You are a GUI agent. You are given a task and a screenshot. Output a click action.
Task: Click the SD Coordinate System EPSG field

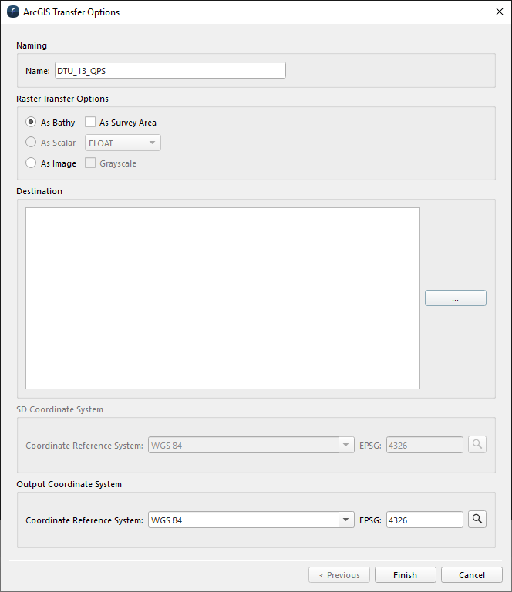point(424,446)
